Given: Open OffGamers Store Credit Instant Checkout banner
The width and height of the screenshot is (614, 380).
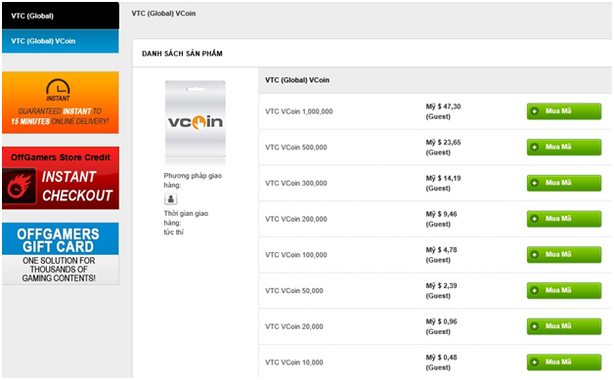Looking at the screenshot, I should click(x=61, y=178).
